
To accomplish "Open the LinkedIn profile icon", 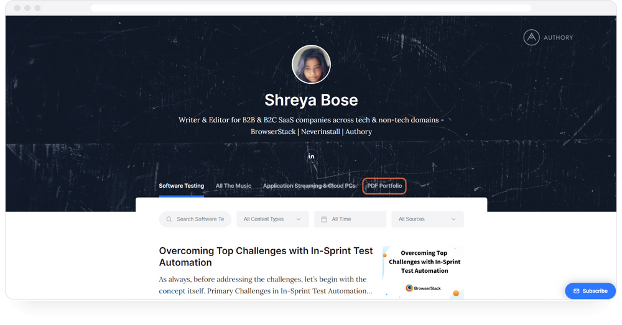I will pos(312,156).
